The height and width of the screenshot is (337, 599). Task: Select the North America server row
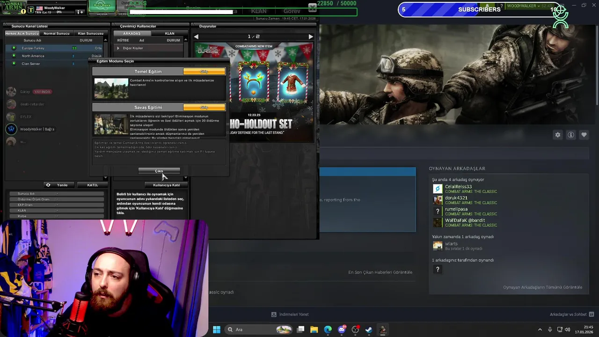[x=54, y=56]
